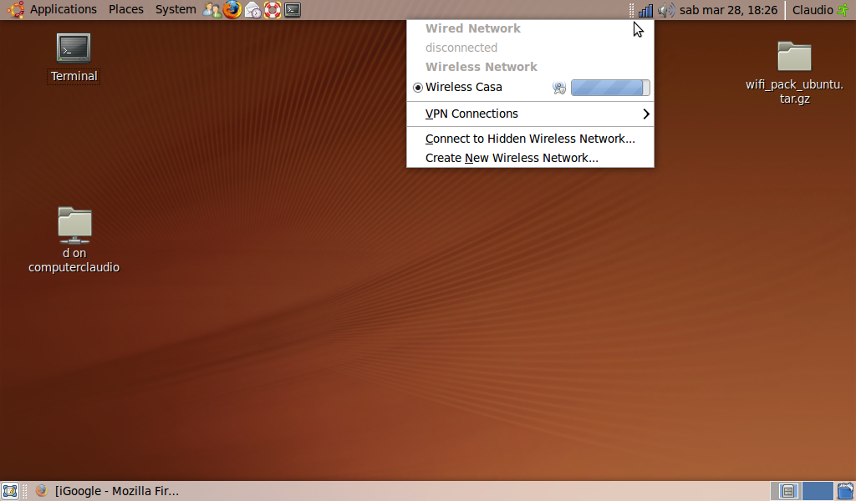Click the network signal bars panel icon

[x=646, y=10]
